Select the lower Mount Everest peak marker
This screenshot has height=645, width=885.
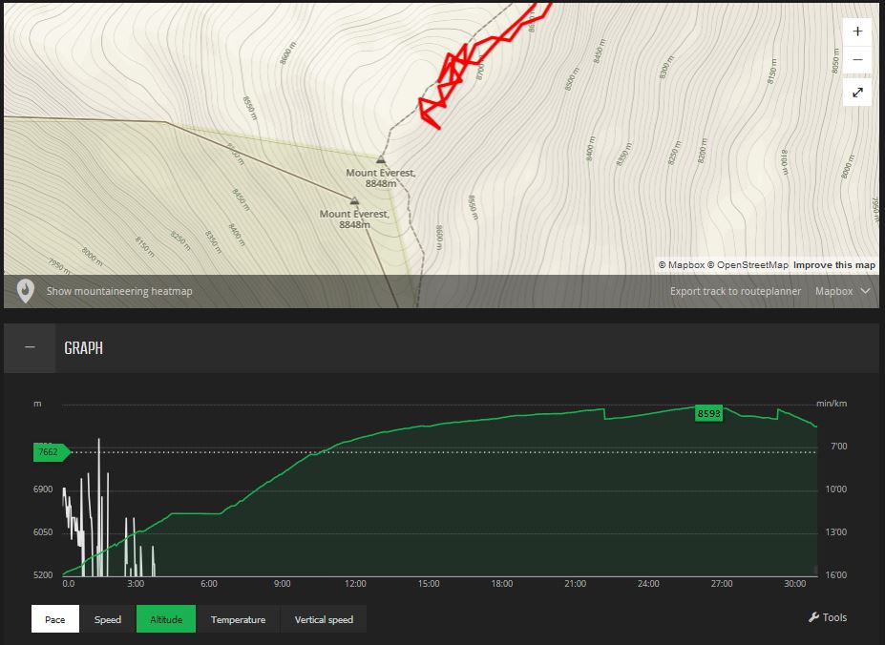pyautogui.click(x=354, y=201)
